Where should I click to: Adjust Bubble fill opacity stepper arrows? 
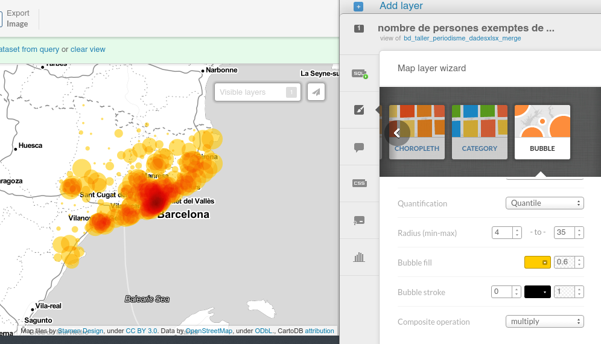coord(579,262)
